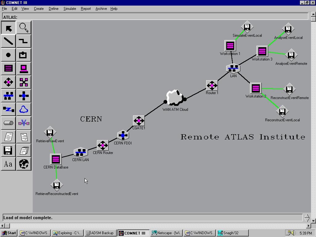The height and width of the screenshot is (237, 316).
Task: Select the arrow pointer tool
Action: coord(9,28)
